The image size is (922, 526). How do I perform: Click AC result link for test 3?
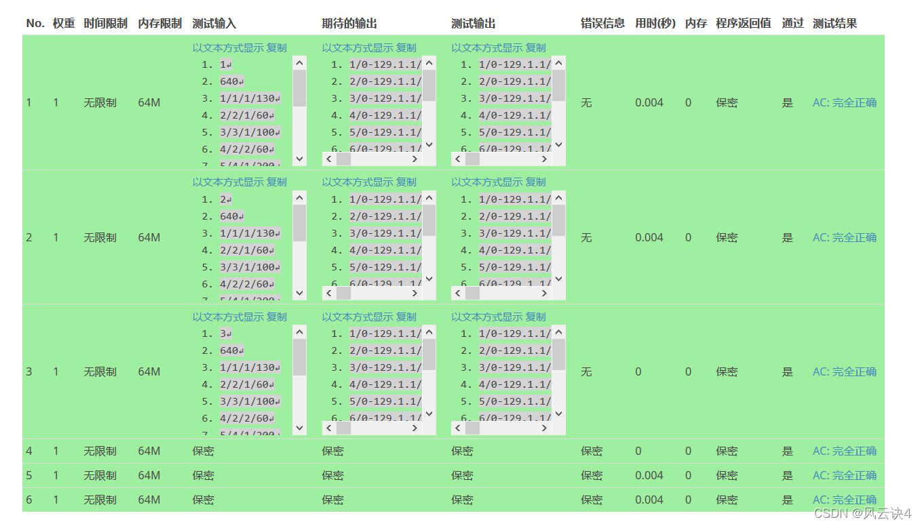point(845,371)
